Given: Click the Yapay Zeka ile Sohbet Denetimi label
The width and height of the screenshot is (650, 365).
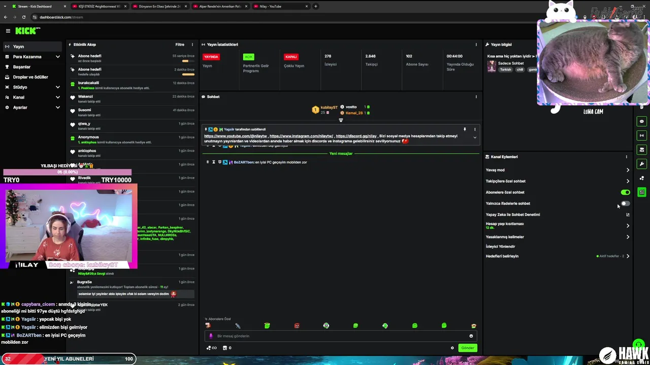Looking at the screenshot, I should pos(513,214).
